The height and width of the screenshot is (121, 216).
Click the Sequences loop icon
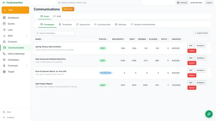(77, 24)
